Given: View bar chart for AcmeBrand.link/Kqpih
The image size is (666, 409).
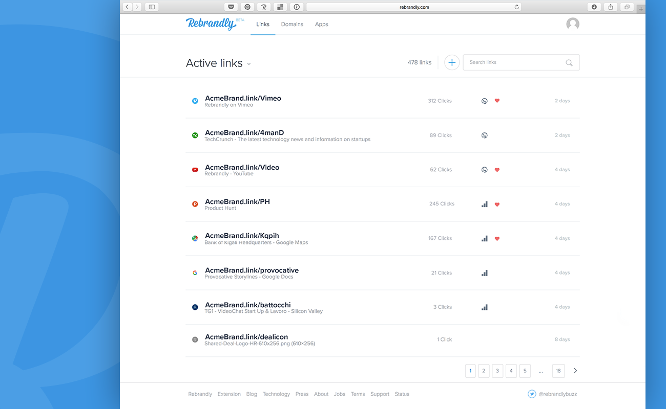Looking at the screenshot, I should [x=485, y=238].
